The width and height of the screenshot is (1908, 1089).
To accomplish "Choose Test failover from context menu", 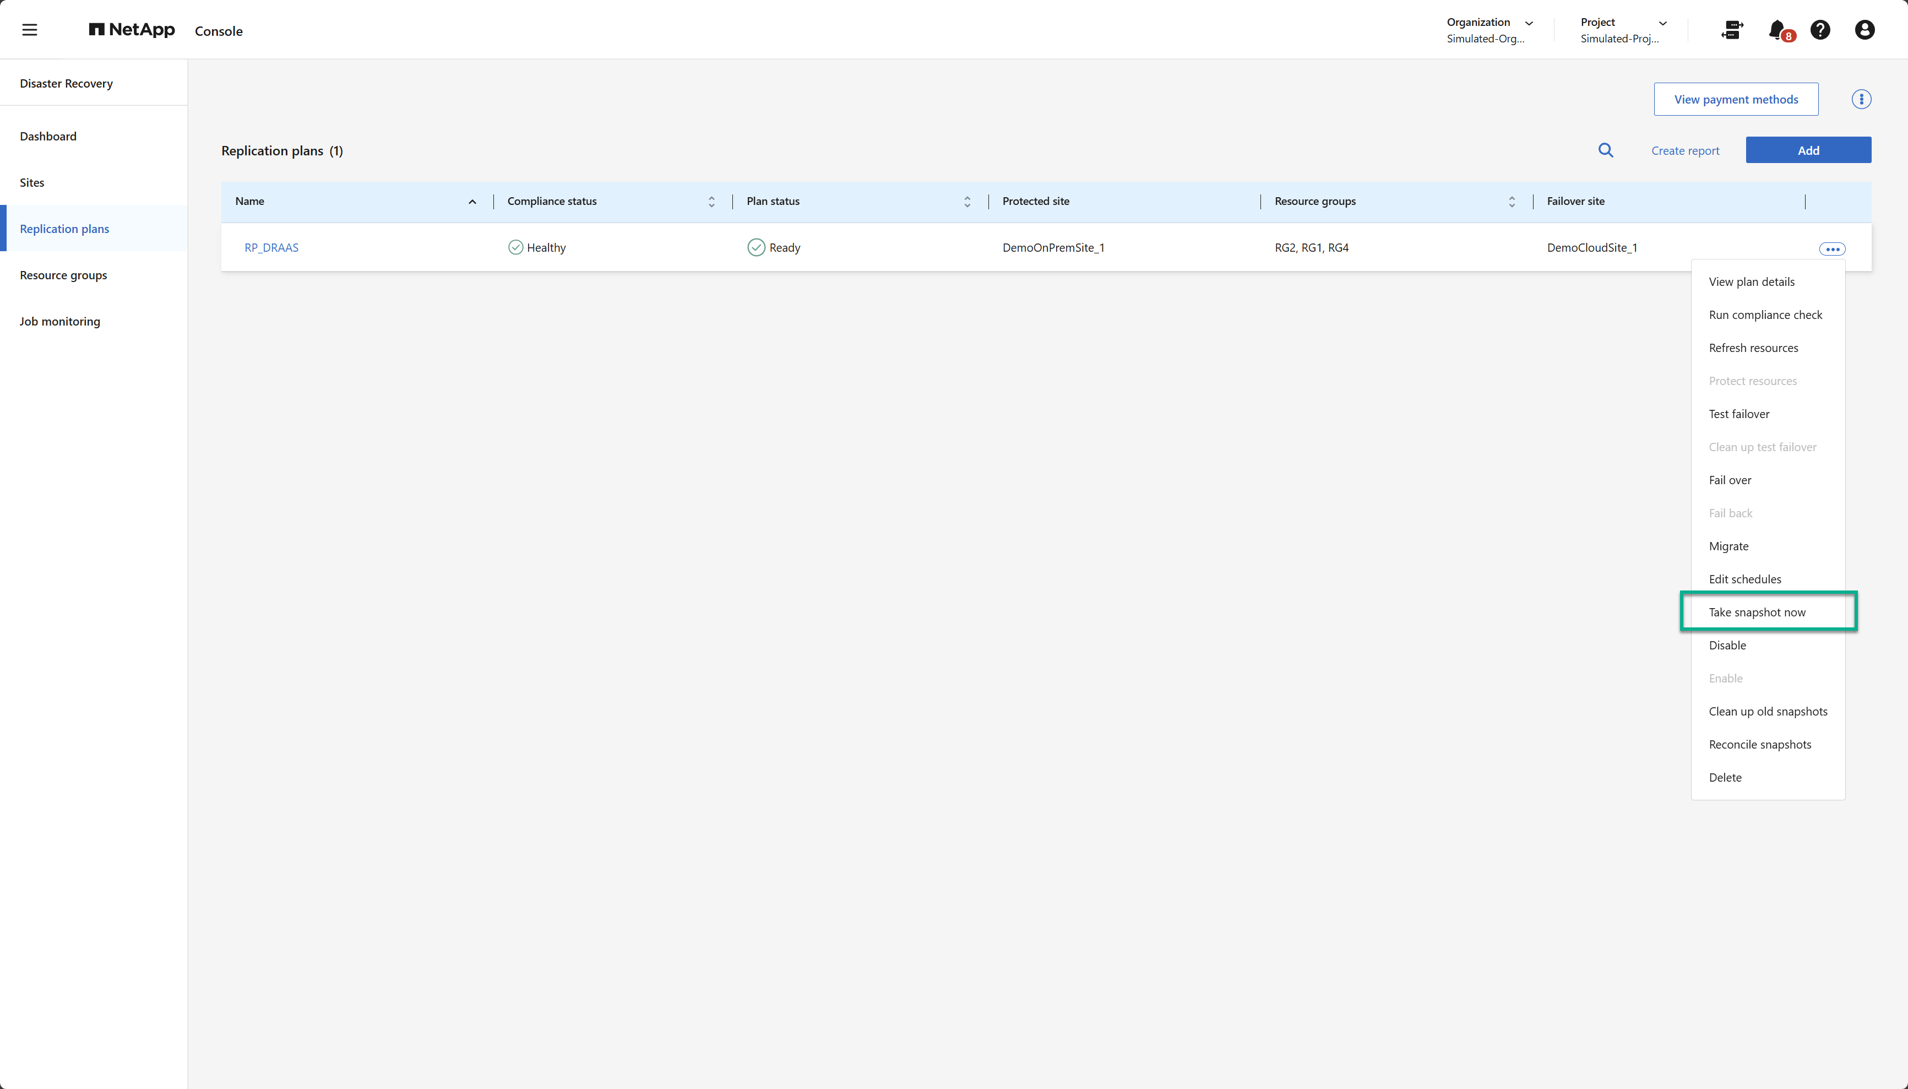I will 1739,414.
